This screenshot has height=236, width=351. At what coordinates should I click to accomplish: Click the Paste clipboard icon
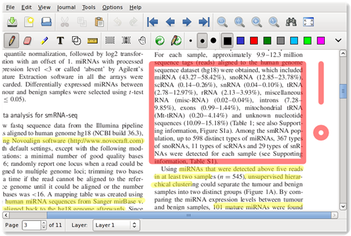click(99, 22)
